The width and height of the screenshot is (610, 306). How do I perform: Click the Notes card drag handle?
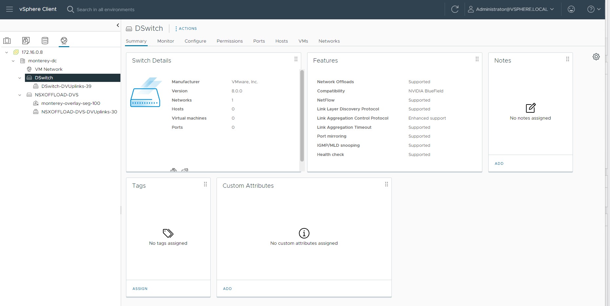coord(567,59)
